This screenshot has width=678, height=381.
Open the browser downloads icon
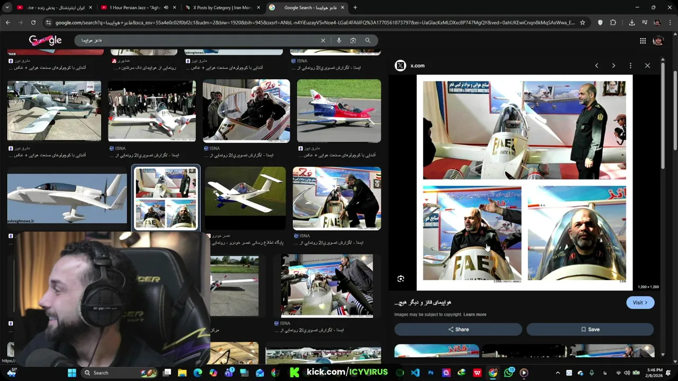point(632,23)
